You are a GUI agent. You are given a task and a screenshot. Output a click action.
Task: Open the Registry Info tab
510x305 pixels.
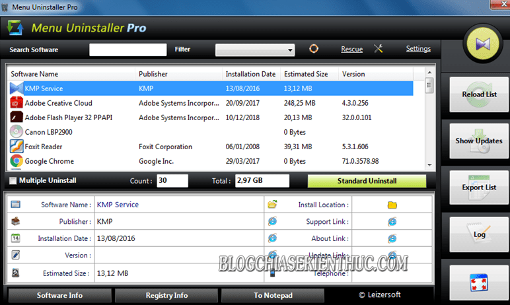(x=166, y=295)
